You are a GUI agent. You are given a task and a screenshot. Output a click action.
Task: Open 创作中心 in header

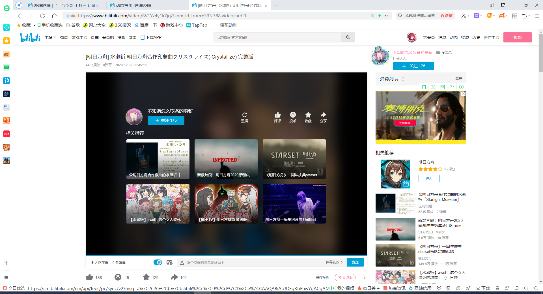point(491,37)
